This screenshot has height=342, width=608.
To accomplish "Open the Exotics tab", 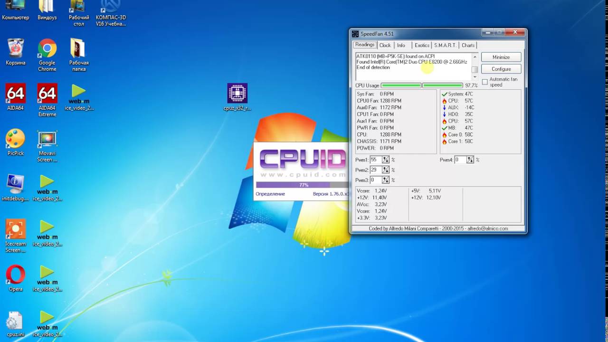I will 422,45.
